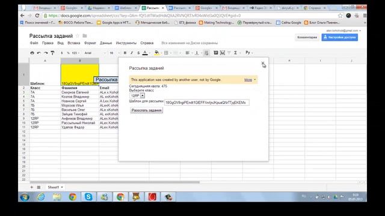Click the filter icon in the toolbar

click(229, 53)
